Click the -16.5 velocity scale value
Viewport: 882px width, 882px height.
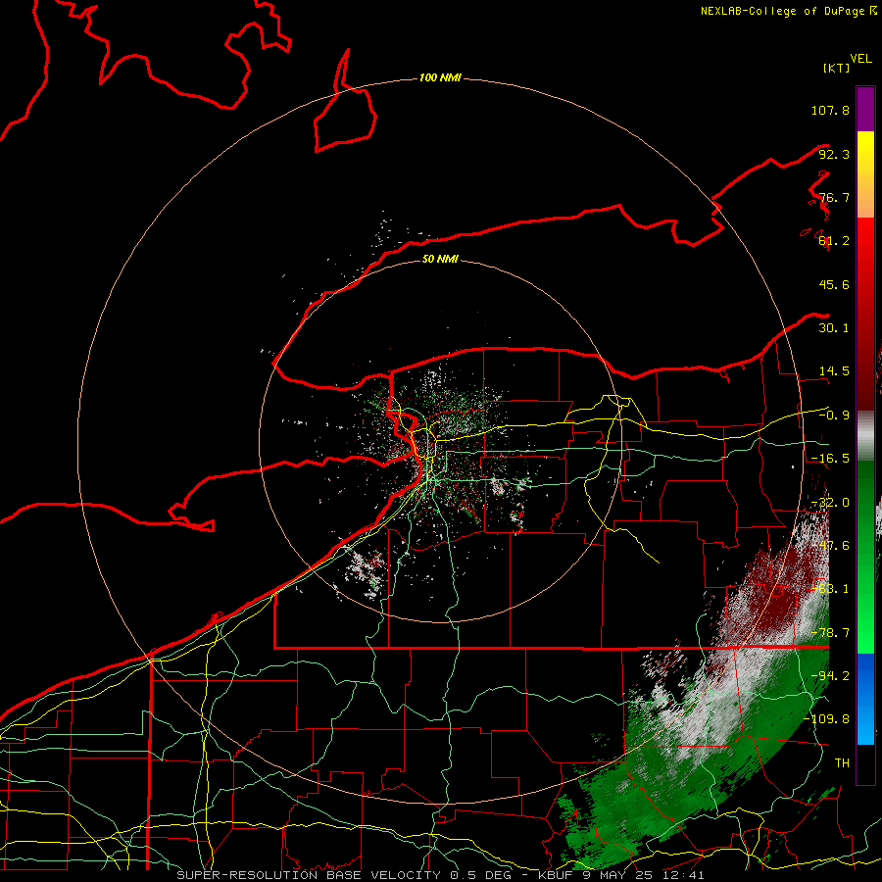point(830,459)
